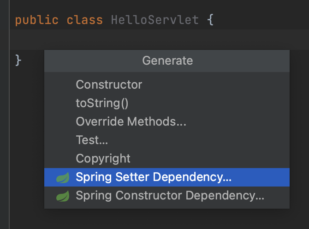309x229 pixels.
Task: Choose Spring Setter Dependency... entry
Action: tap(166, 177)
